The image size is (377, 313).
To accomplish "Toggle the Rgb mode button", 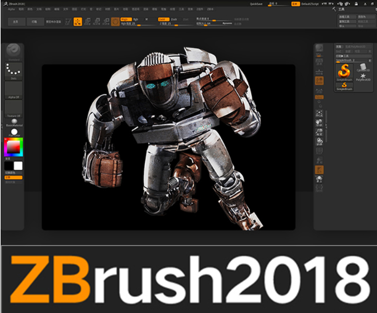I will [136, 19].
